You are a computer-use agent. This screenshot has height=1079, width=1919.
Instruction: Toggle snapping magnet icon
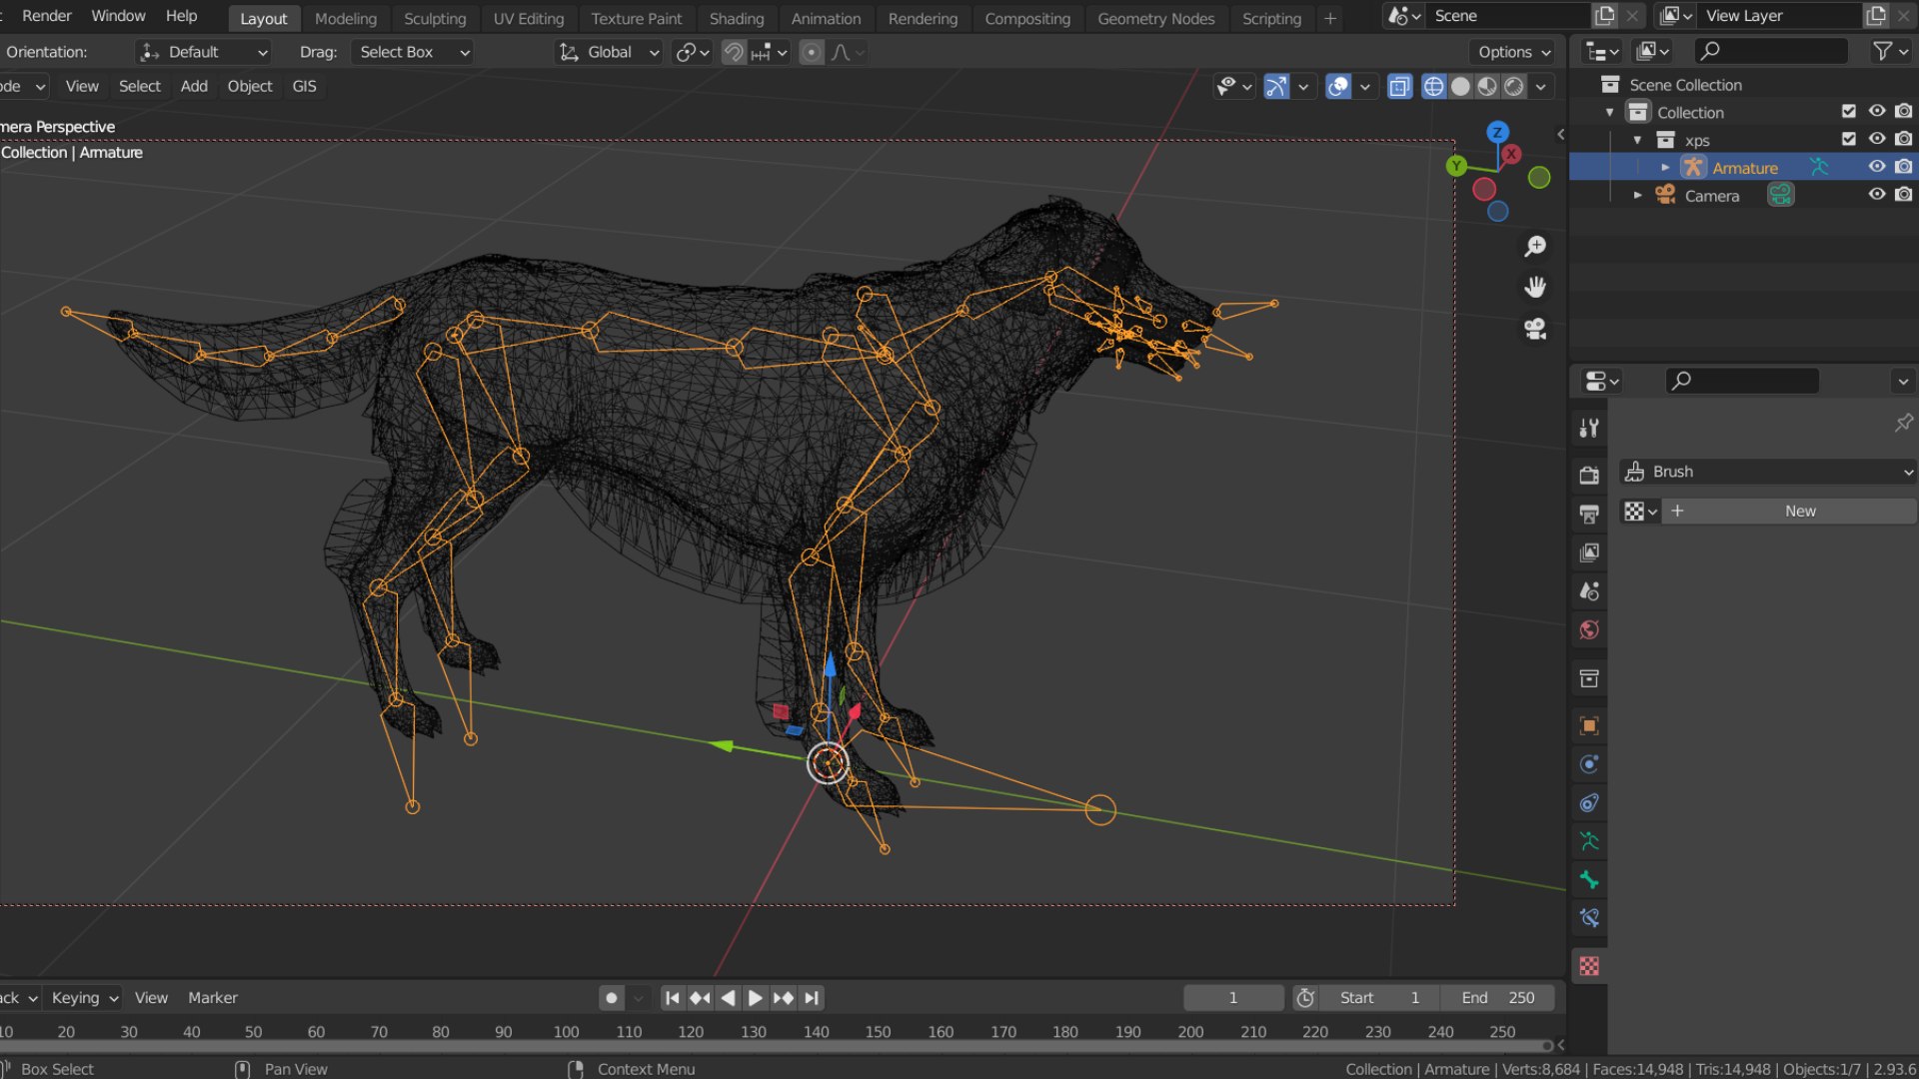pos(734,52)
